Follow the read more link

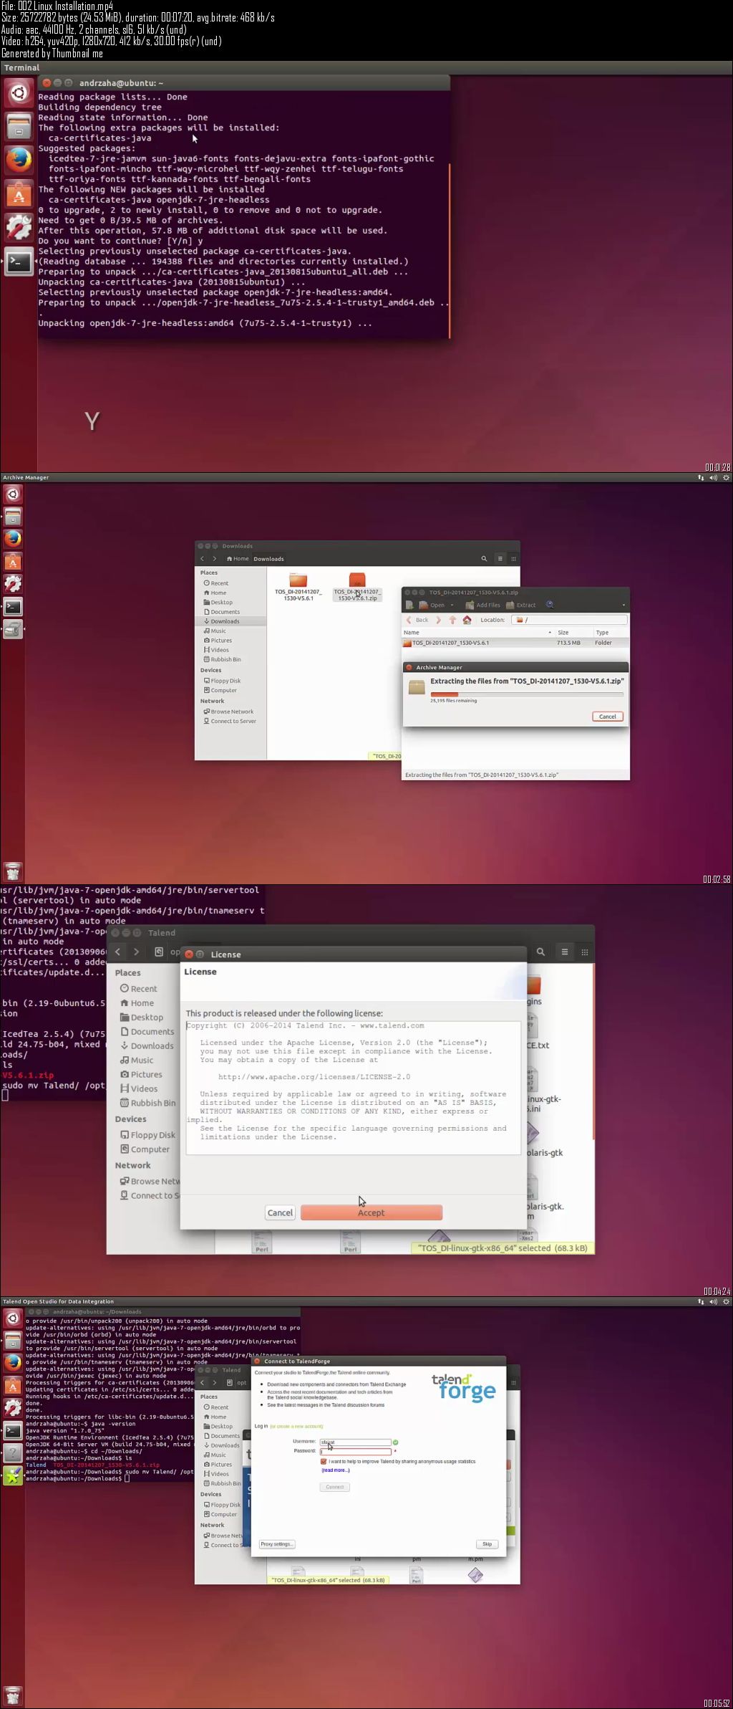(x=336, y=1470)
